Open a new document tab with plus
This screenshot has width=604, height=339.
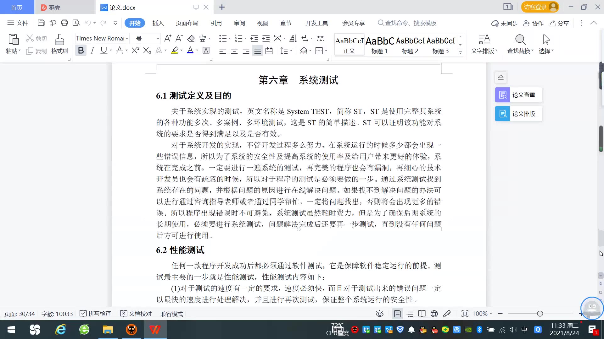coord(222,7)
